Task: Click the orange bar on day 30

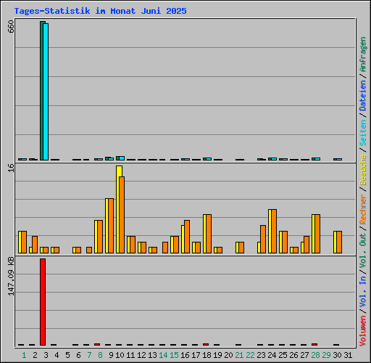Action: pos(339,242)
